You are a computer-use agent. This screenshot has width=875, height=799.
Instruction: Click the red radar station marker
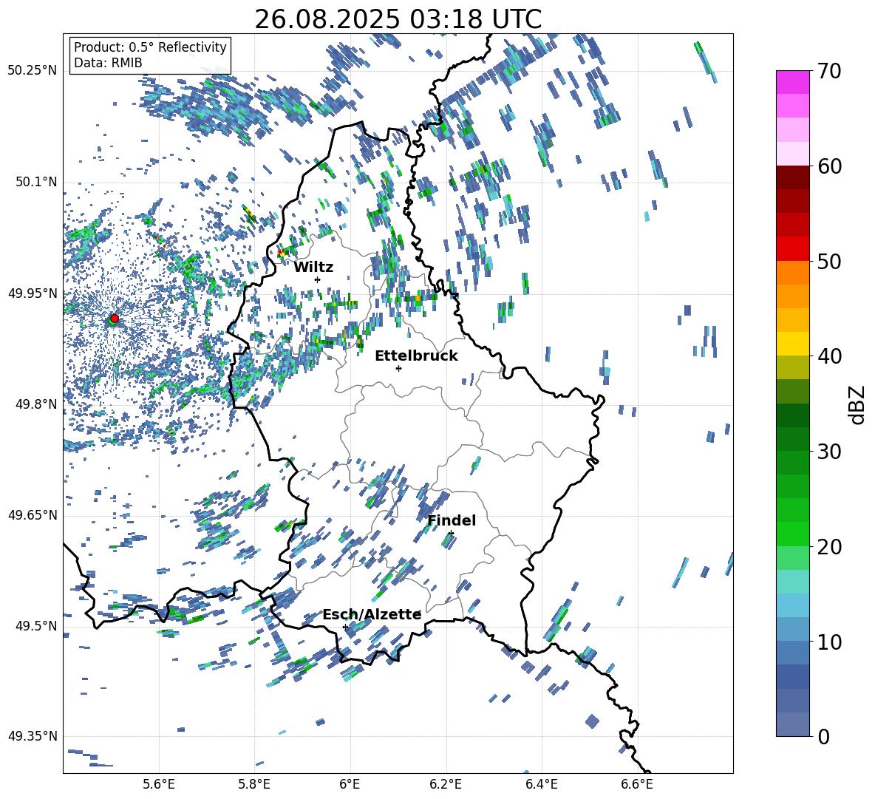pyautogui.click(x=115, y=319)
